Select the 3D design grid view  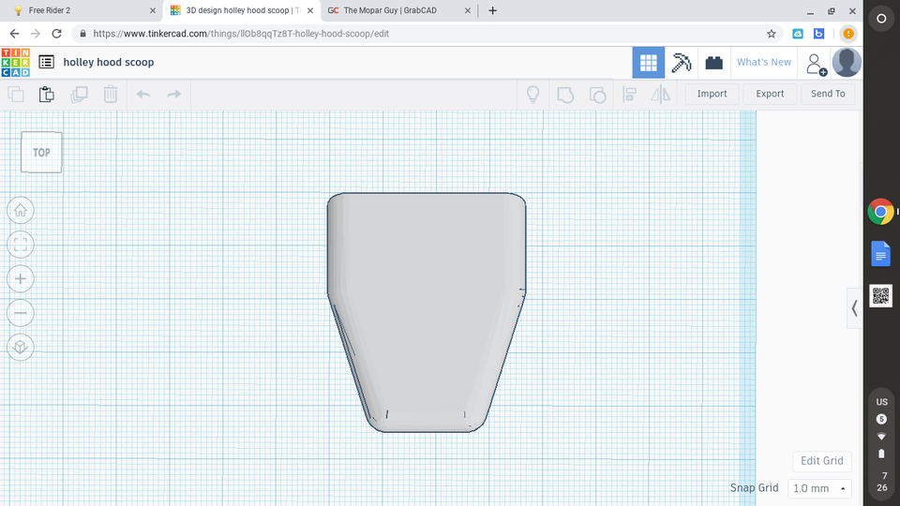(649, 63)
